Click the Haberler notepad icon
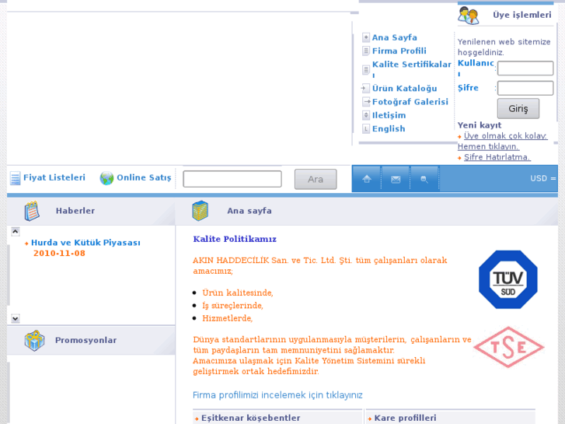Screen dimensions: 565x424 (x=32, y=211)
